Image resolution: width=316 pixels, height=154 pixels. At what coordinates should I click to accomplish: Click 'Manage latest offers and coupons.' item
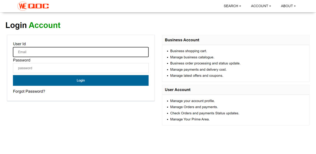[197, 76]
